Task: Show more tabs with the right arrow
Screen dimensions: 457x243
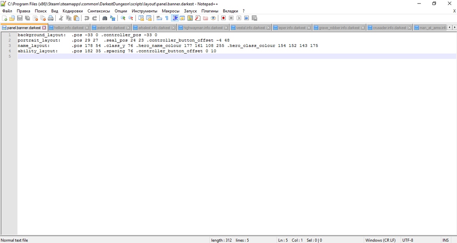Action: 454,27
